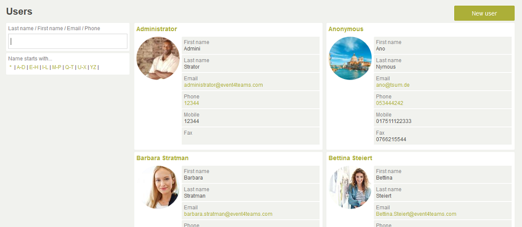The height and width of the screenshot is (227, 522).
Task: Filter names by I-L
Action: pyautogui.click(x=45, y=67)
